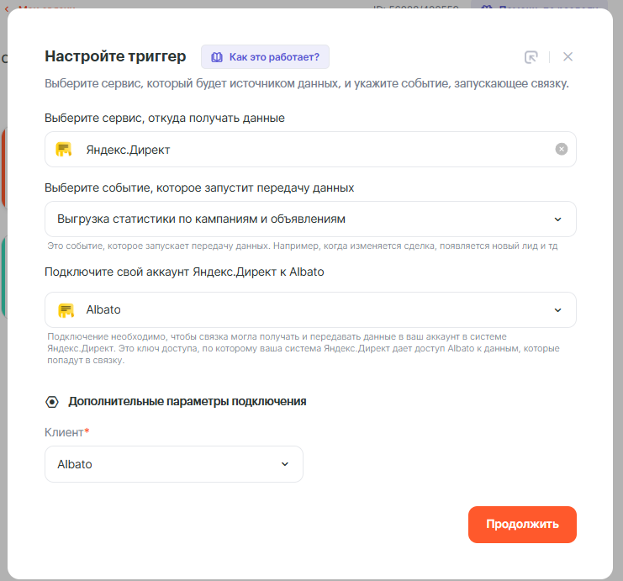Click the Яндекс.Директ service icon
The width and height of the screenshot is (623, 581).
tap(64, 150)
